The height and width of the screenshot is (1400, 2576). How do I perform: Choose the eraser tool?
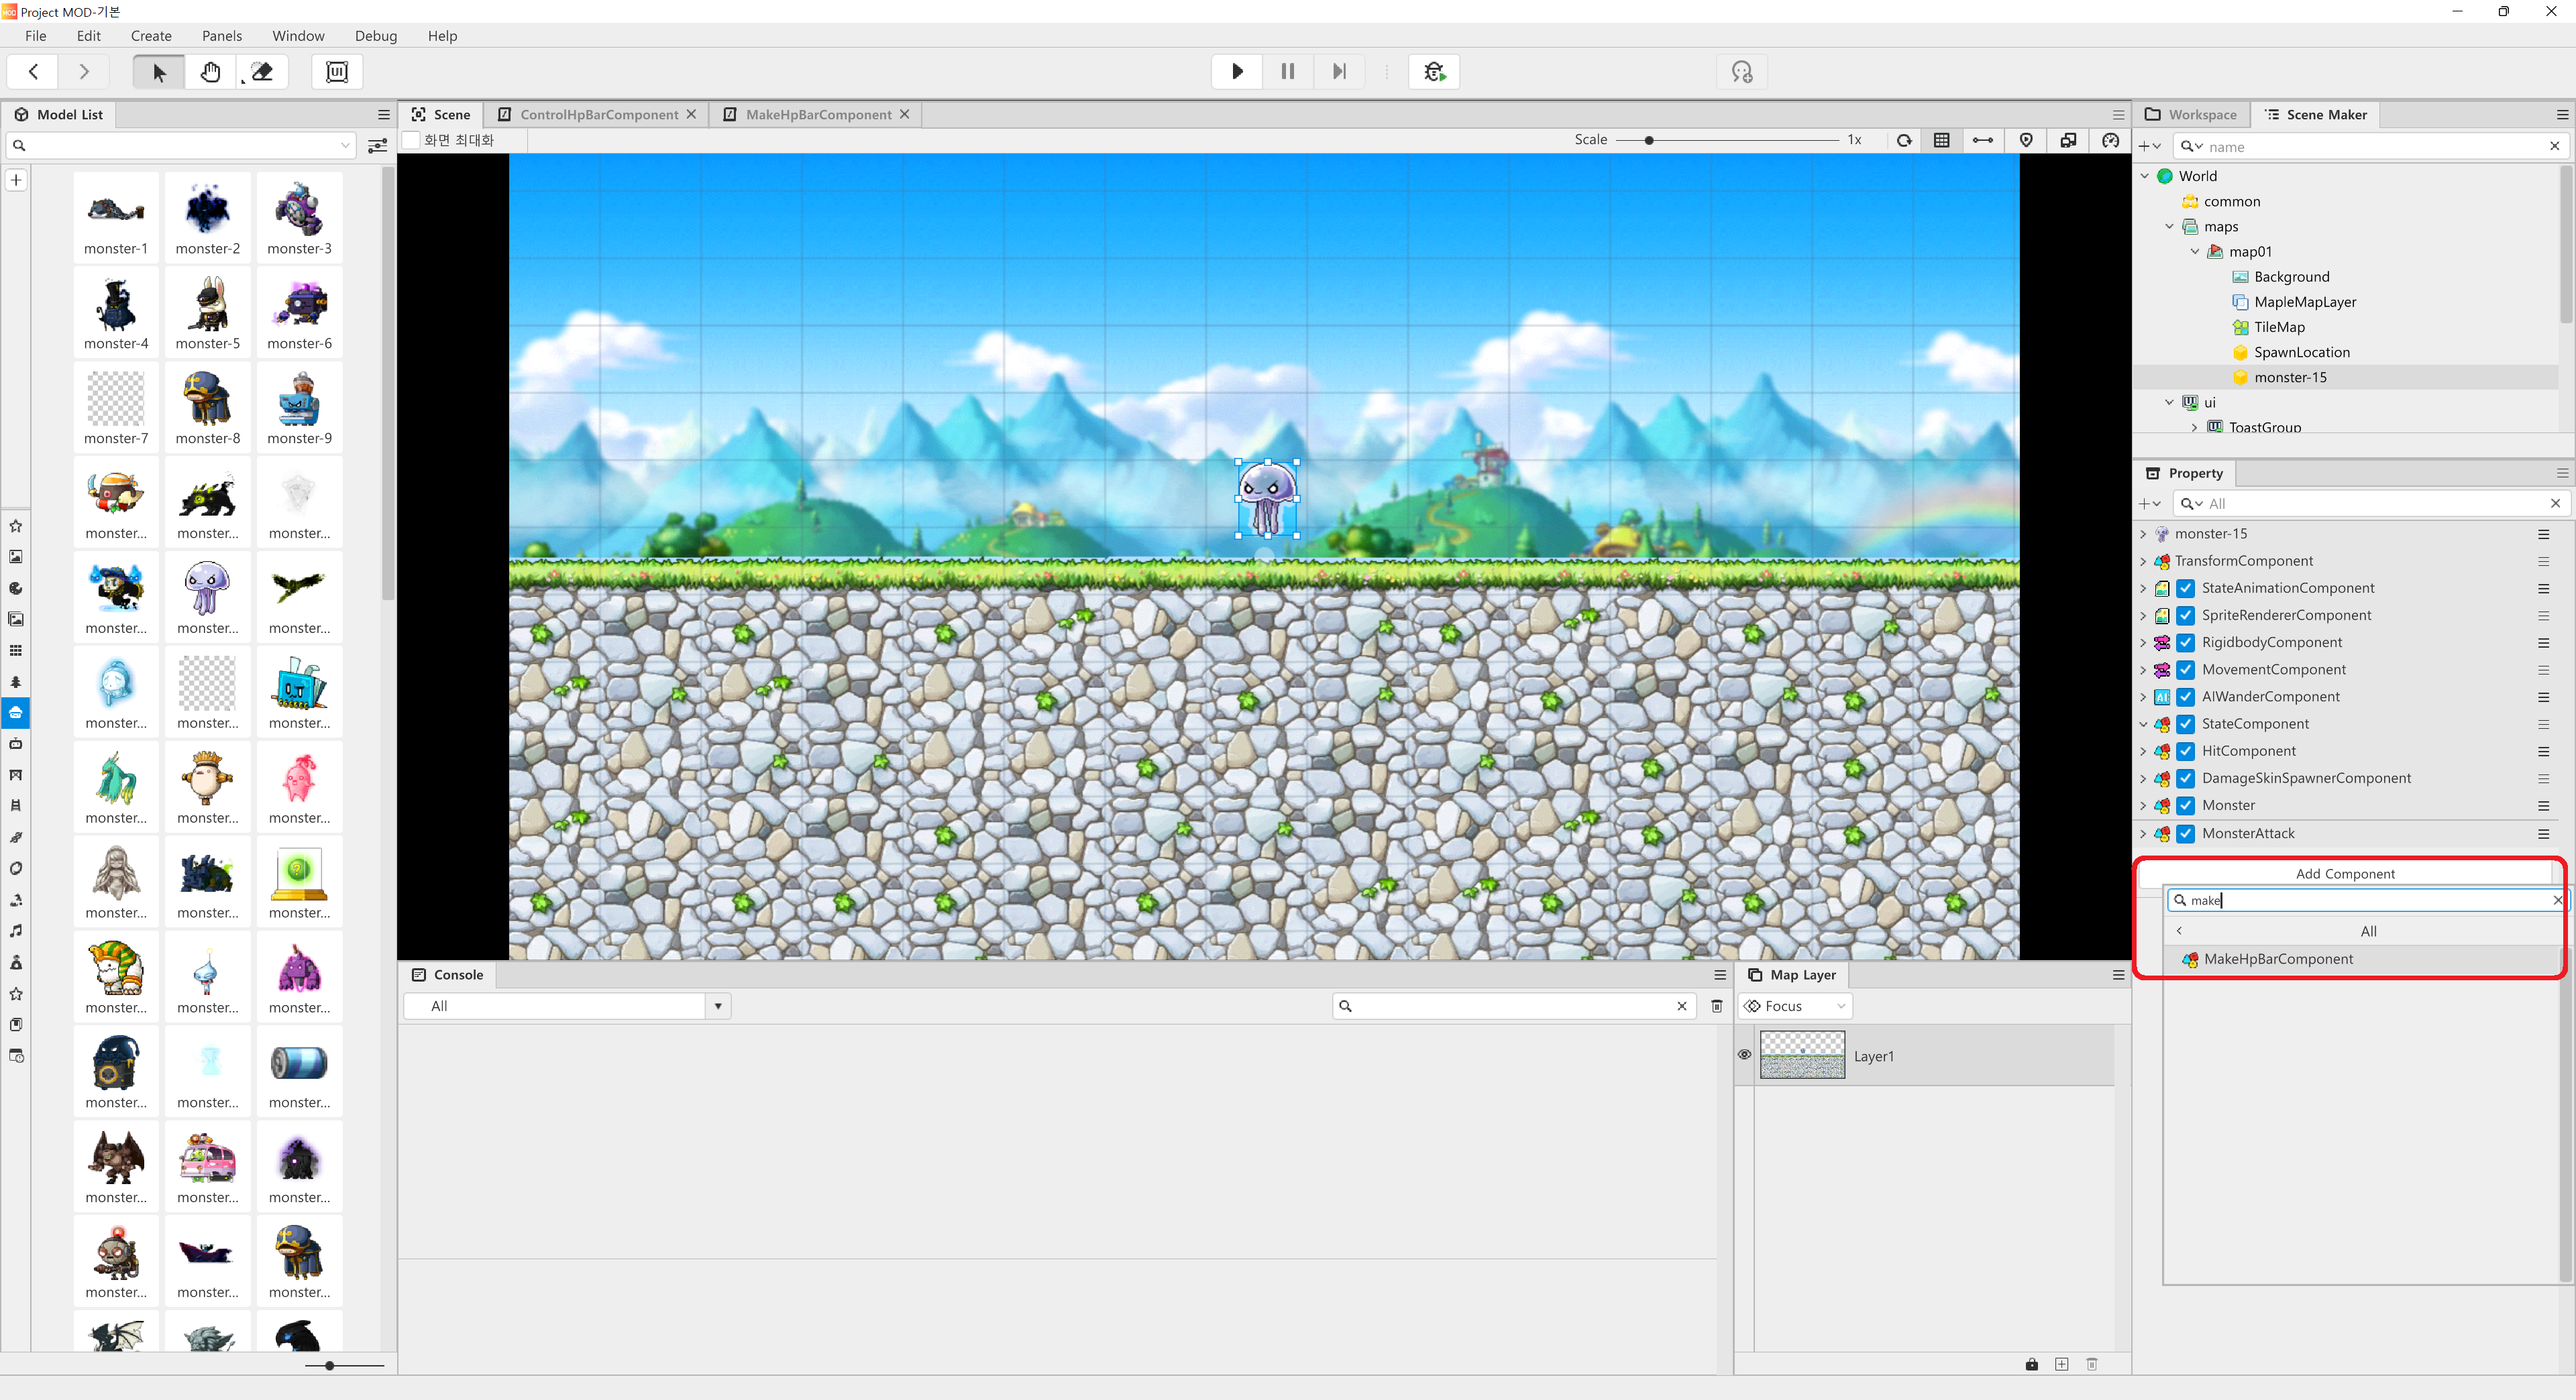(x=262, y=72)
